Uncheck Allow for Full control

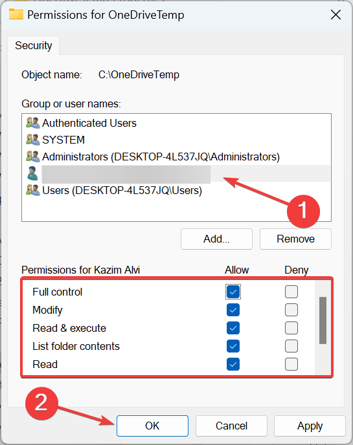pyautogui.click(x=233, y=292)
